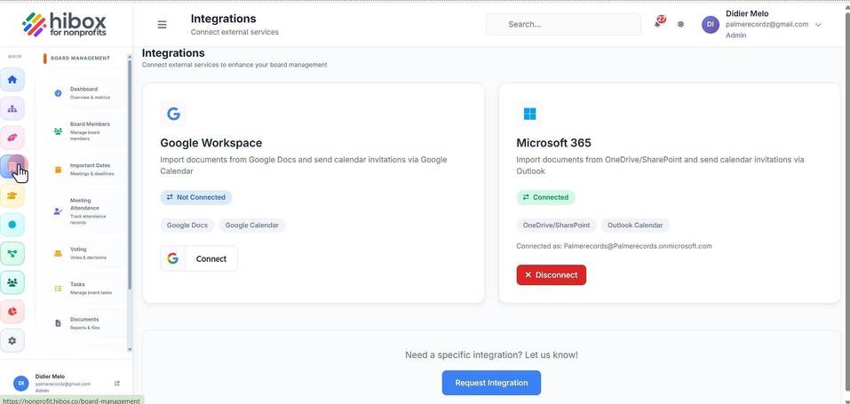Click the Outlook Calendar tag
The width and height of the screenshot is (850, 404).
(x=635, y=225)
